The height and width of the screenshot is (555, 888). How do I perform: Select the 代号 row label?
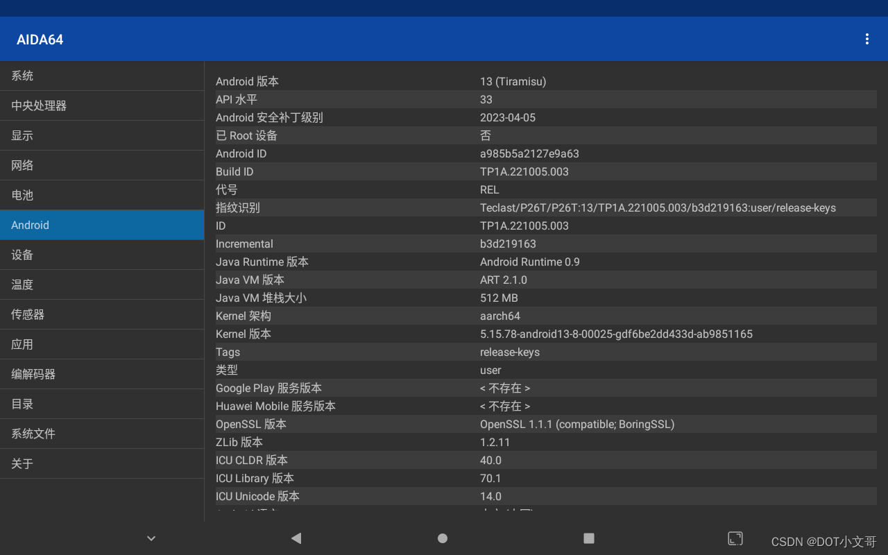coord(227,189)
